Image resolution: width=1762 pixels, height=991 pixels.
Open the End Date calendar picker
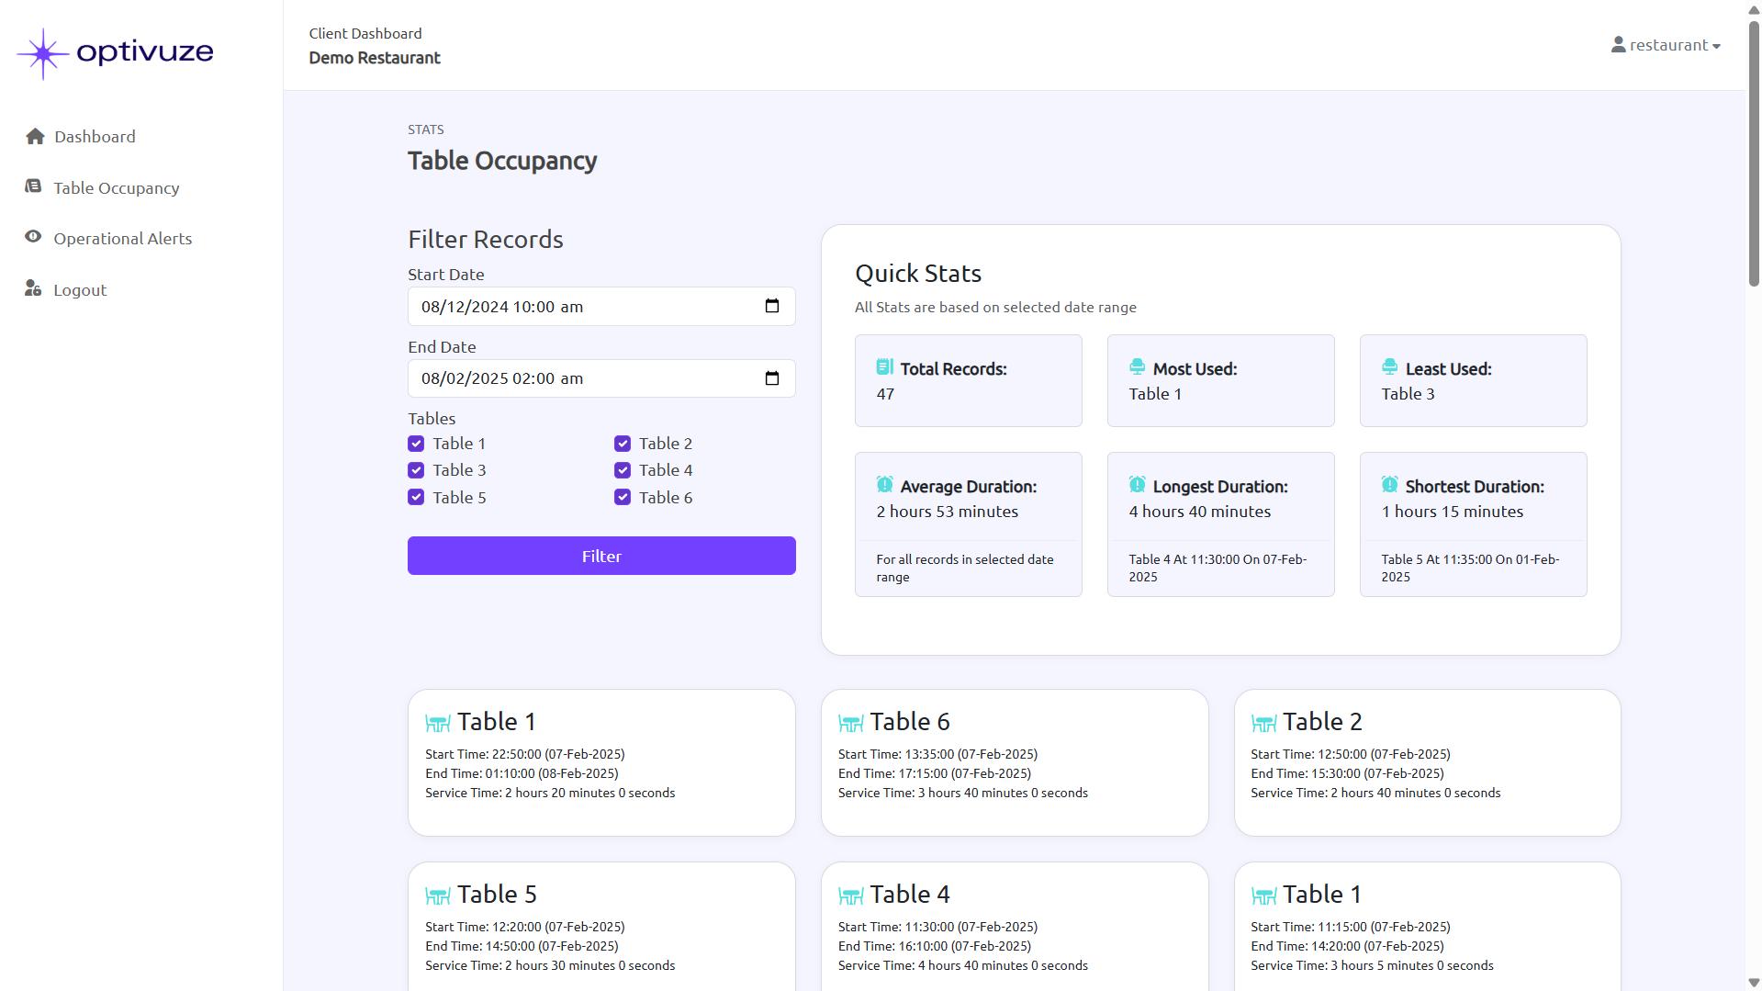(x=772, y=378)
